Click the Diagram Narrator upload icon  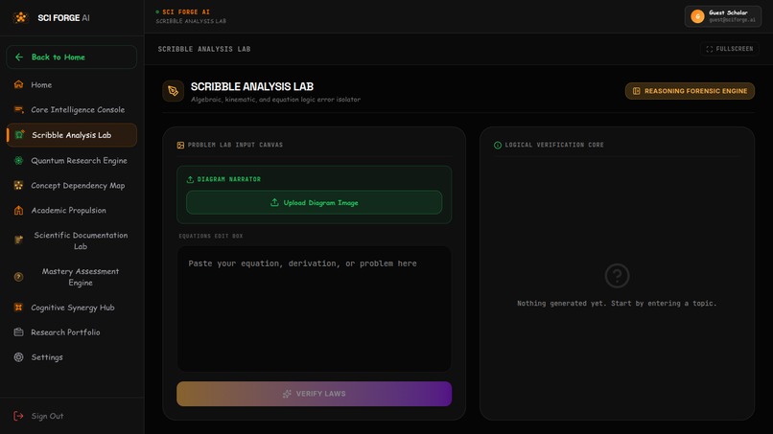pos(190,179)
